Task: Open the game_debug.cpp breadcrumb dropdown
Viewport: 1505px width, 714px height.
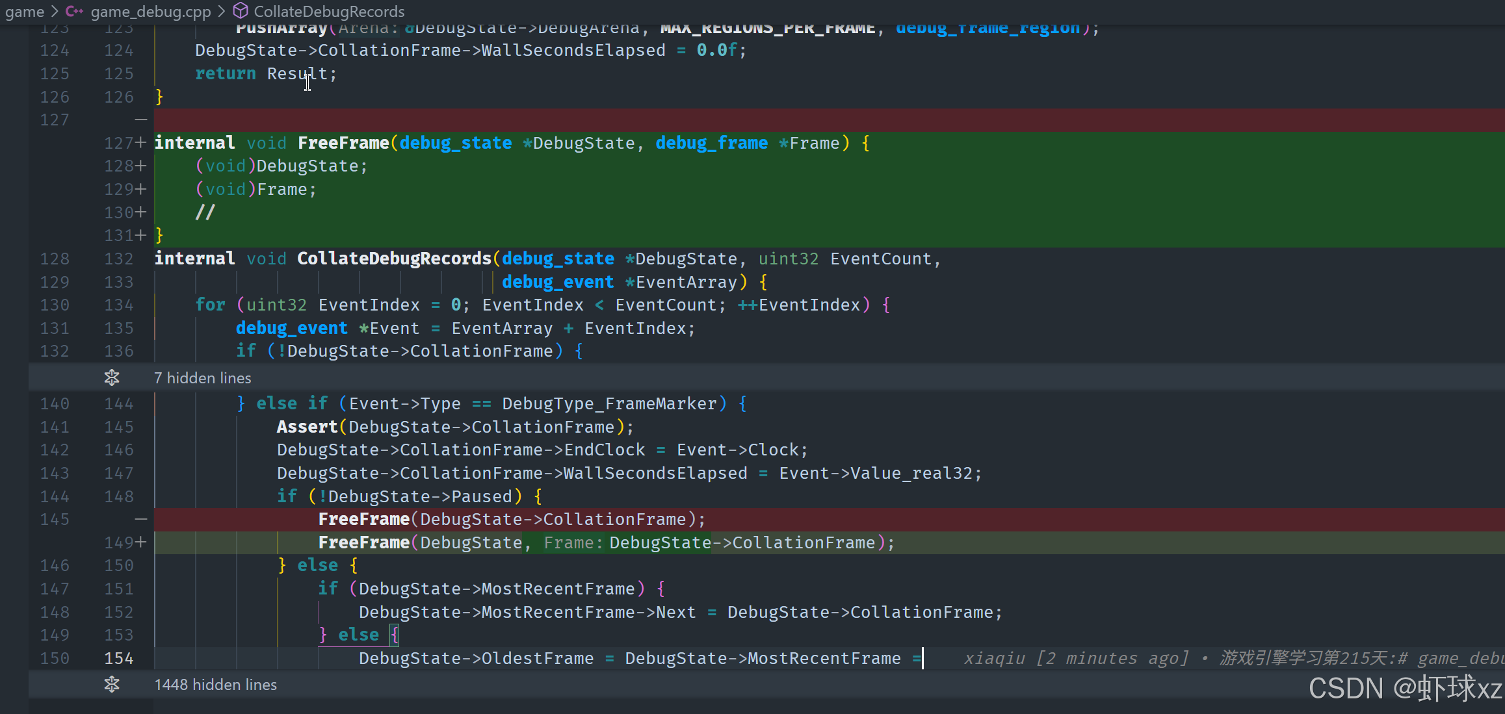Action: pos(151,11)
